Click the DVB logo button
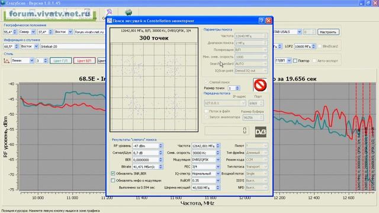This screenshot has height=213, width=379. click(x=261, y=132)
